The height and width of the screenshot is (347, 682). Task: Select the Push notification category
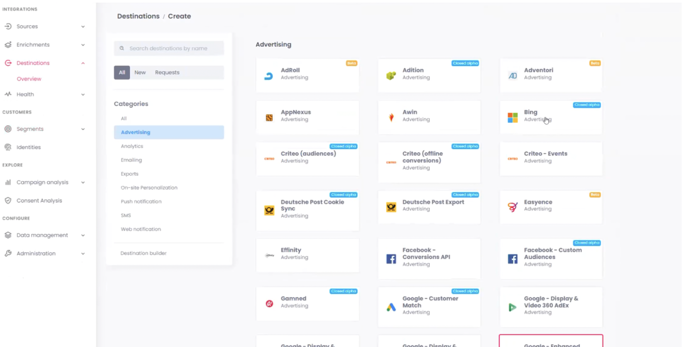click(x=141, y=201)
